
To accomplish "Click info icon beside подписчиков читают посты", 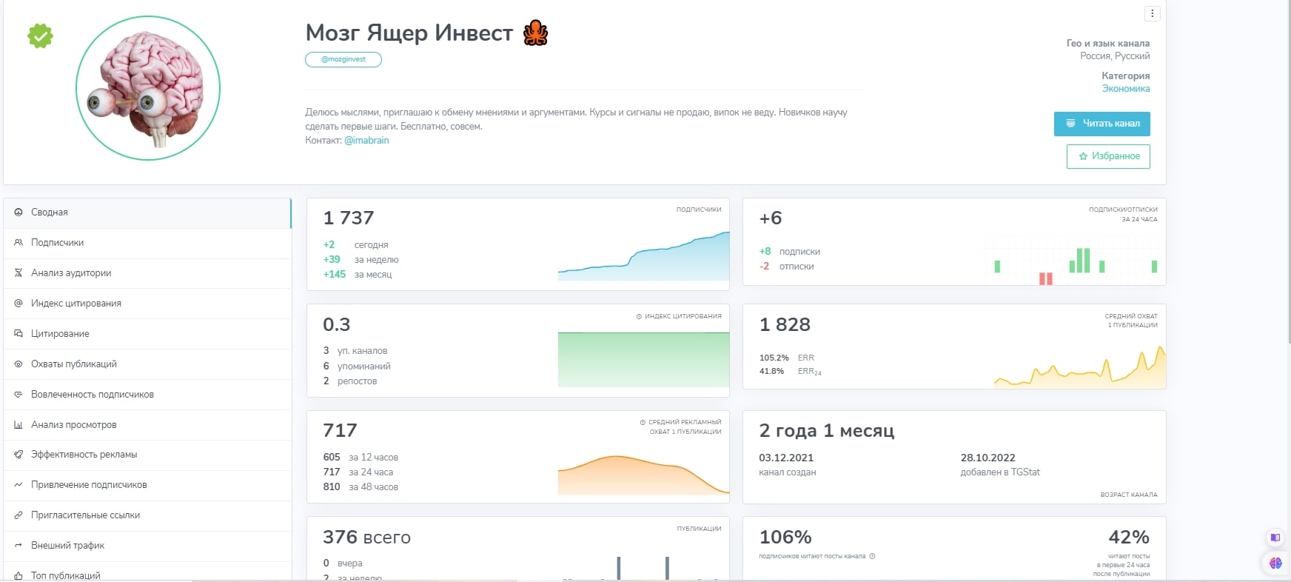I will (x=872, y=556).
